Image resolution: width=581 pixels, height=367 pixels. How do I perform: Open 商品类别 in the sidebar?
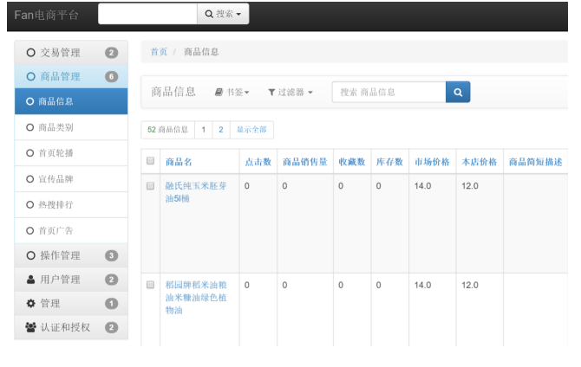(x=71, y=127)
